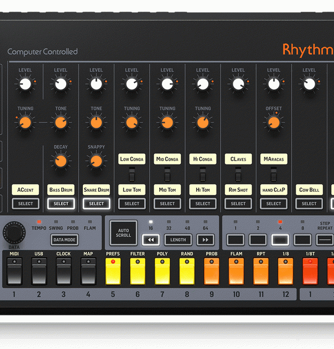The width and height of the screenshot is (334, 349).
Task: Click the Data Mode button
Action: [x=65, y=240]
